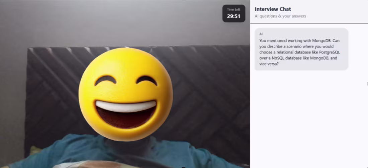Image resolution: width=368 pixels, height=168 pixels.
Task: Click the Time Left 29:51 countdown badge
Action: tap(234, 14)
